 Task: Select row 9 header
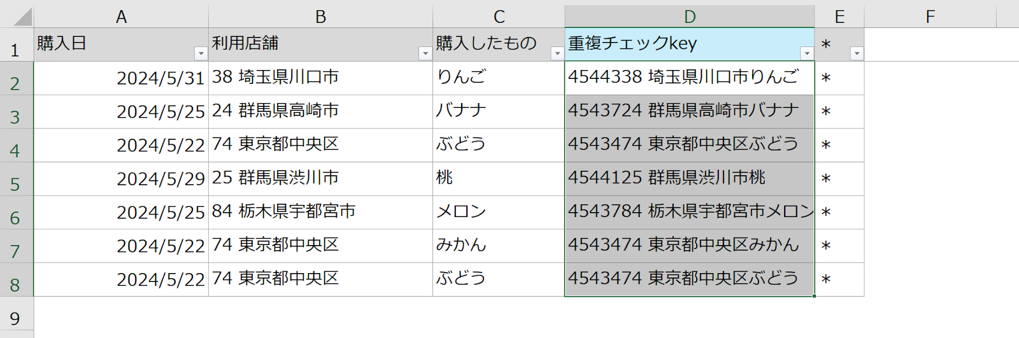(15, 314)
